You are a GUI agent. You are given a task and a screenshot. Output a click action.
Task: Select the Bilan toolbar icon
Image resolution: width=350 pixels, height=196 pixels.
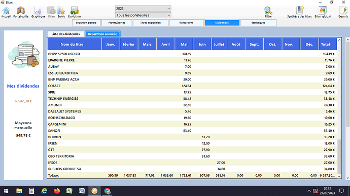pyautogui.click(x=51, y=12)
